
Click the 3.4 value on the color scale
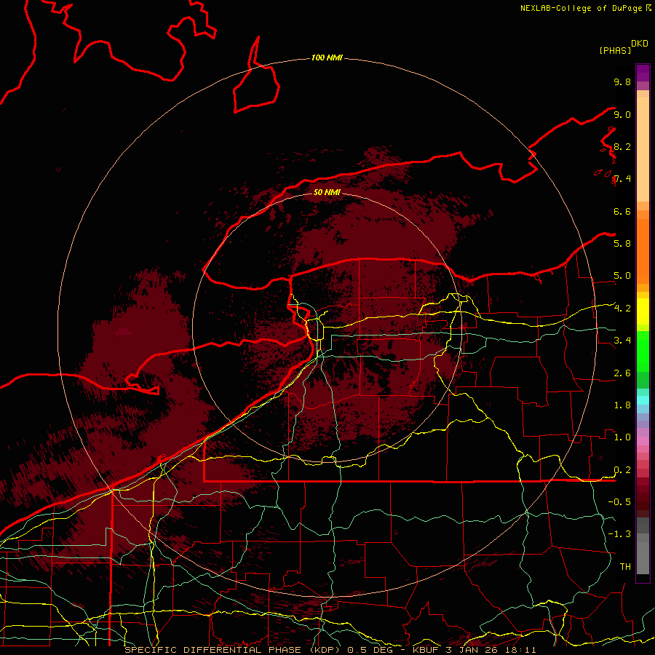pyautogui.click(x=622, y=341)
